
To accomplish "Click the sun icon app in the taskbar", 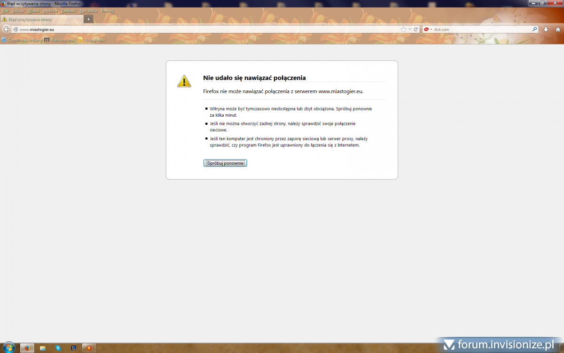I will click(88, 348).
